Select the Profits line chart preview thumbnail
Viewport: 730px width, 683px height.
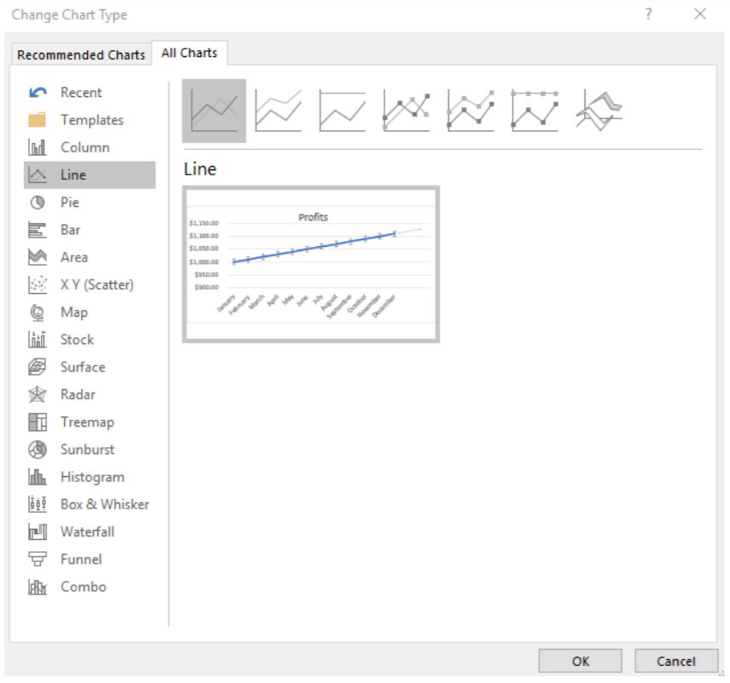[x=311, y=265]
